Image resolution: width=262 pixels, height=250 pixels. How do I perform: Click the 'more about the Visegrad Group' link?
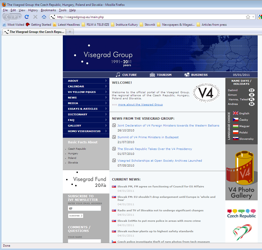(140, 105)
